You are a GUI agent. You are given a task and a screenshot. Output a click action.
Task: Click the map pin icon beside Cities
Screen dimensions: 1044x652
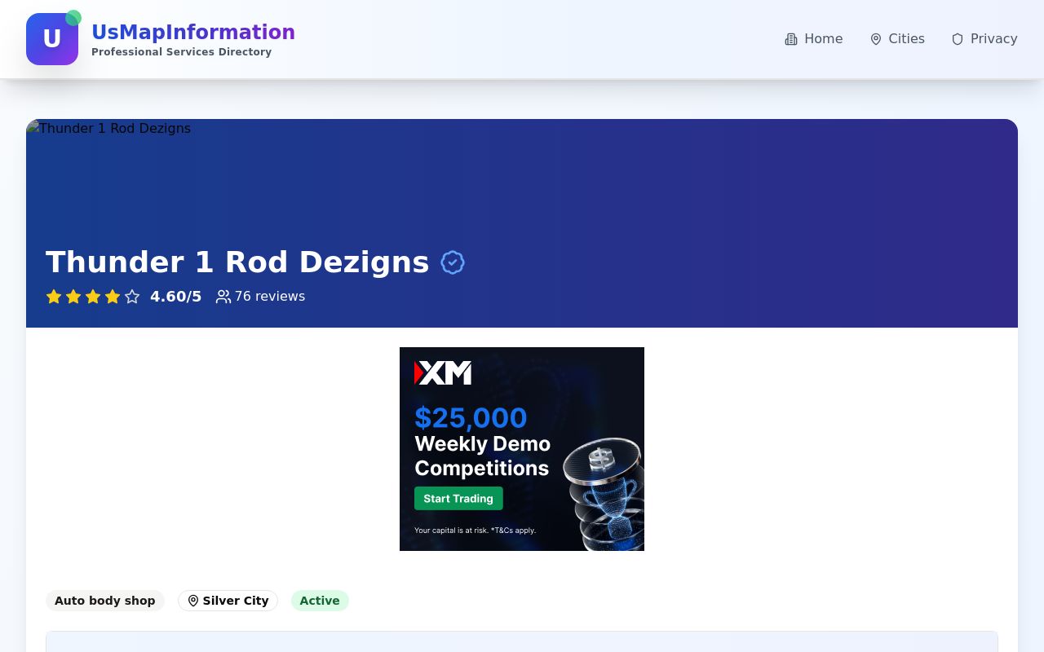point(876,39)
